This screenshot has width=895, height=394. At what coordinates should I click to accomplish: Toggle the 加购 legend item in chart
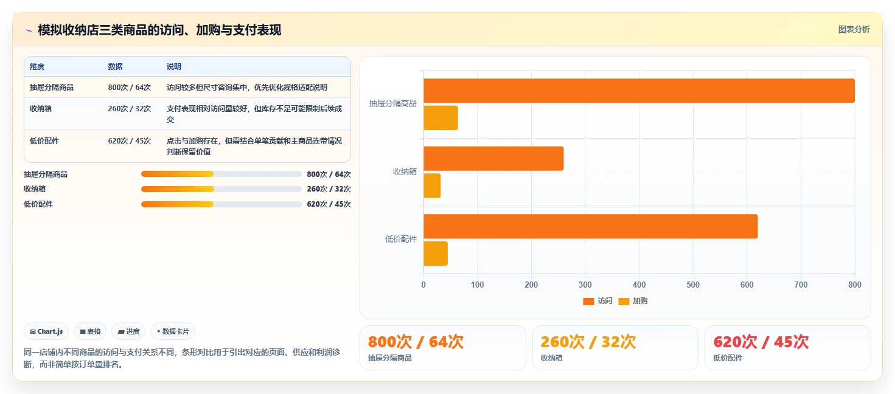click(633, 301)
